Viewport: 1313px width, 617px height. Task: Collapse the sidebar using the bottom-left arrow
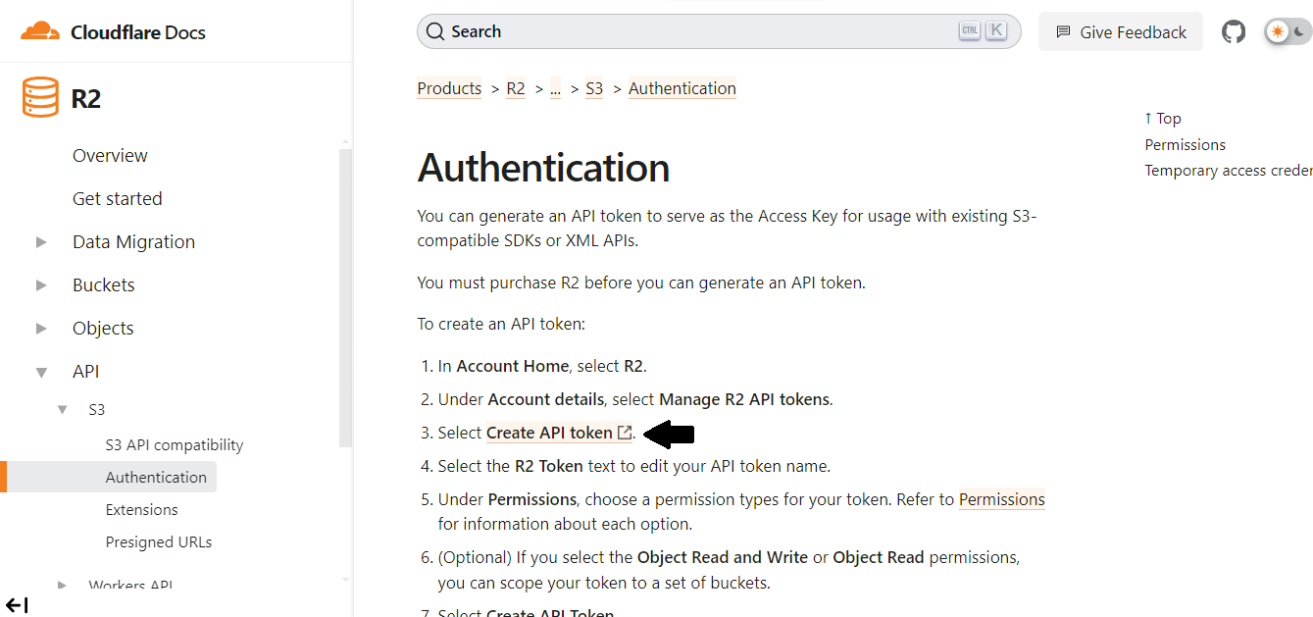[16, 605]
